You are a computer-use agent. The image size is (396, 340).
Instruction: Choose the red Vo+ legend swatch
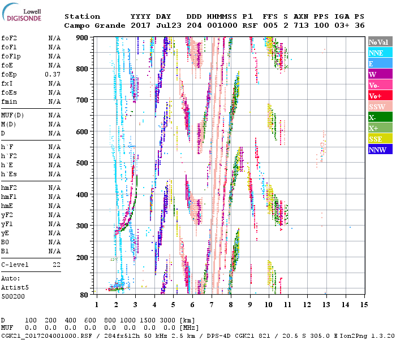tap(380, 96)
